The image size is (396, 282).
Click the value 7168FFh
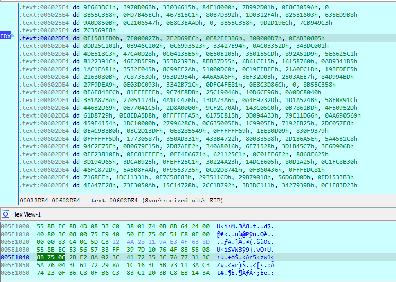pos(96,177)
